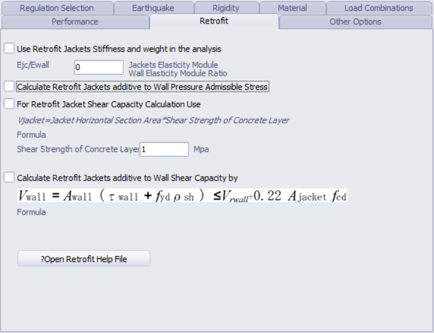The height and width of the screenshot is (333, 434).
Task: Click the Ejc/Ewall label text
Action: [33, 64]
